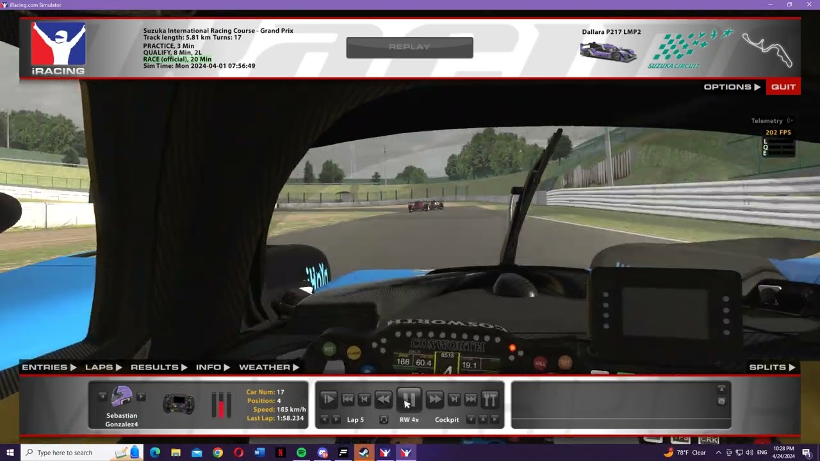Click the QUIT button
This screenshot has height=461, width=820.
pyautogui.click(x=783, y=87)
